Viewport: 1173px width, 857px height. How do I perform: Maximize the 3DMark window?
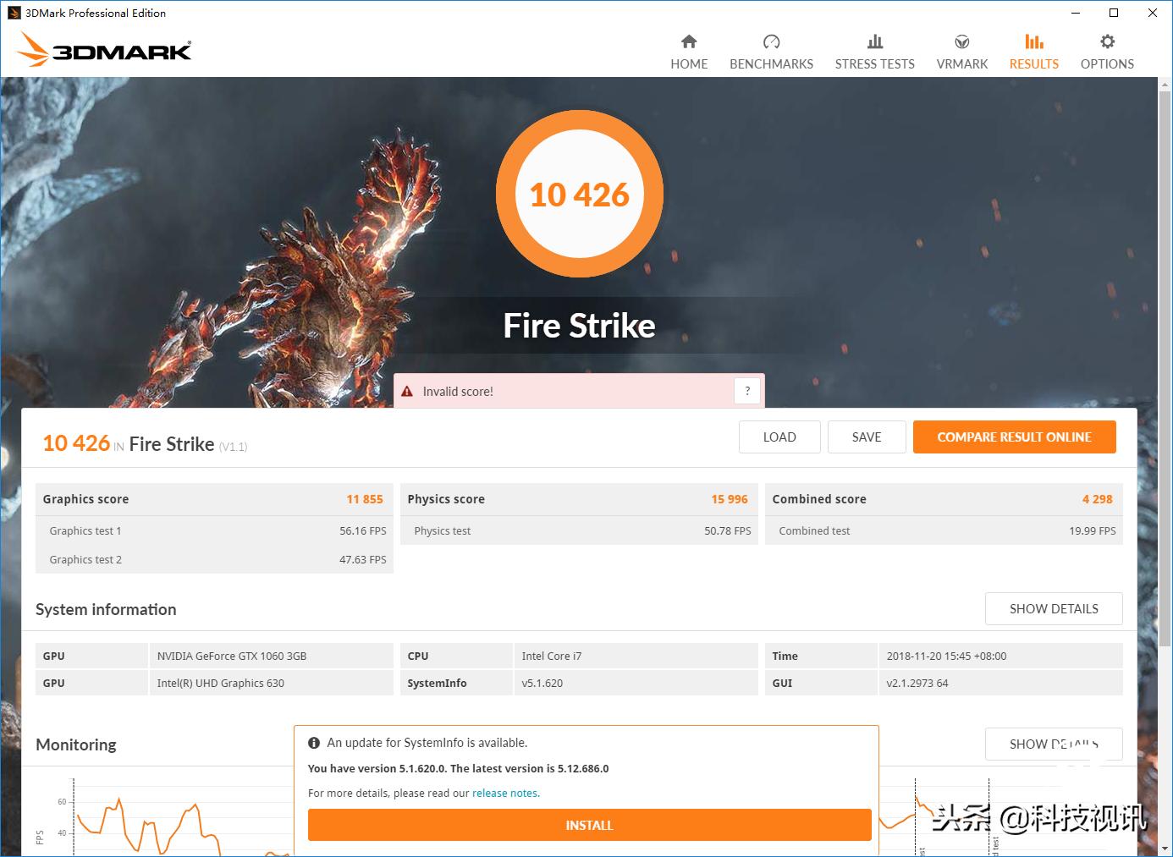tap(1114, 13)
